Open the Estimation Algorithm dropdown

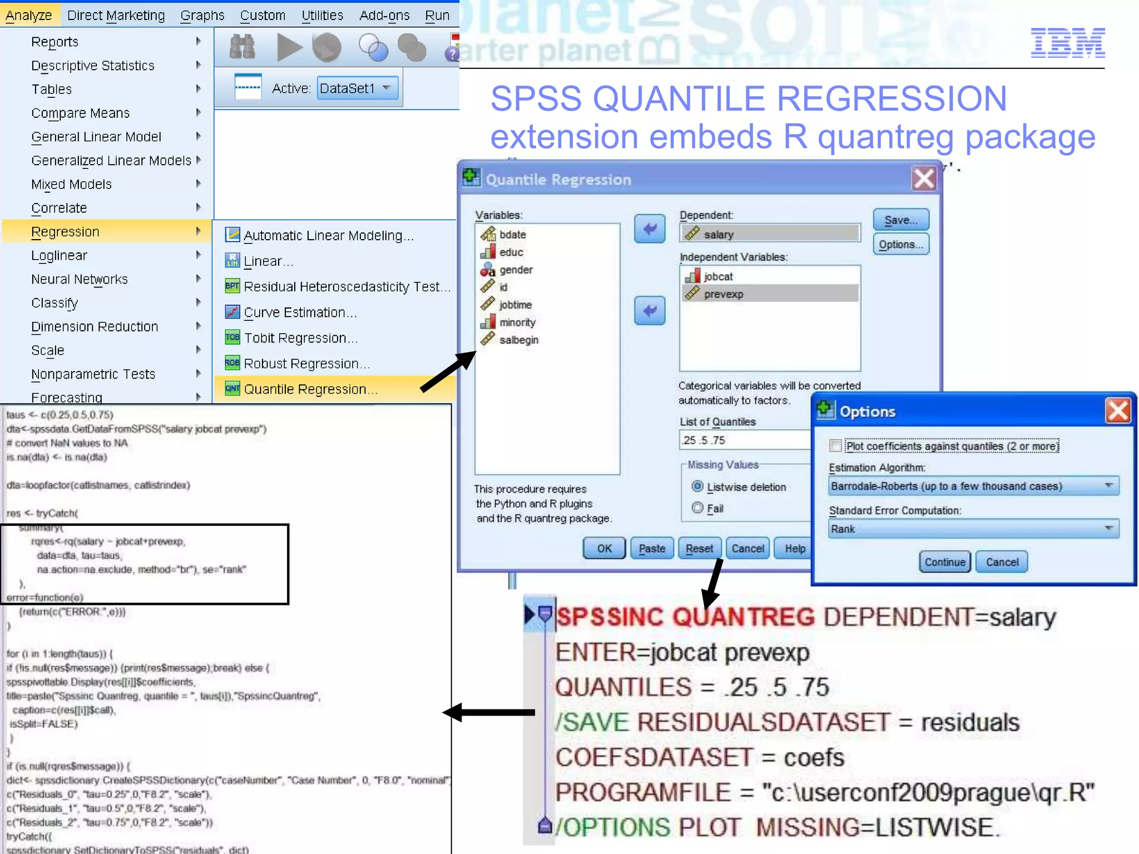pyautogui.click(x=973, y=486)
